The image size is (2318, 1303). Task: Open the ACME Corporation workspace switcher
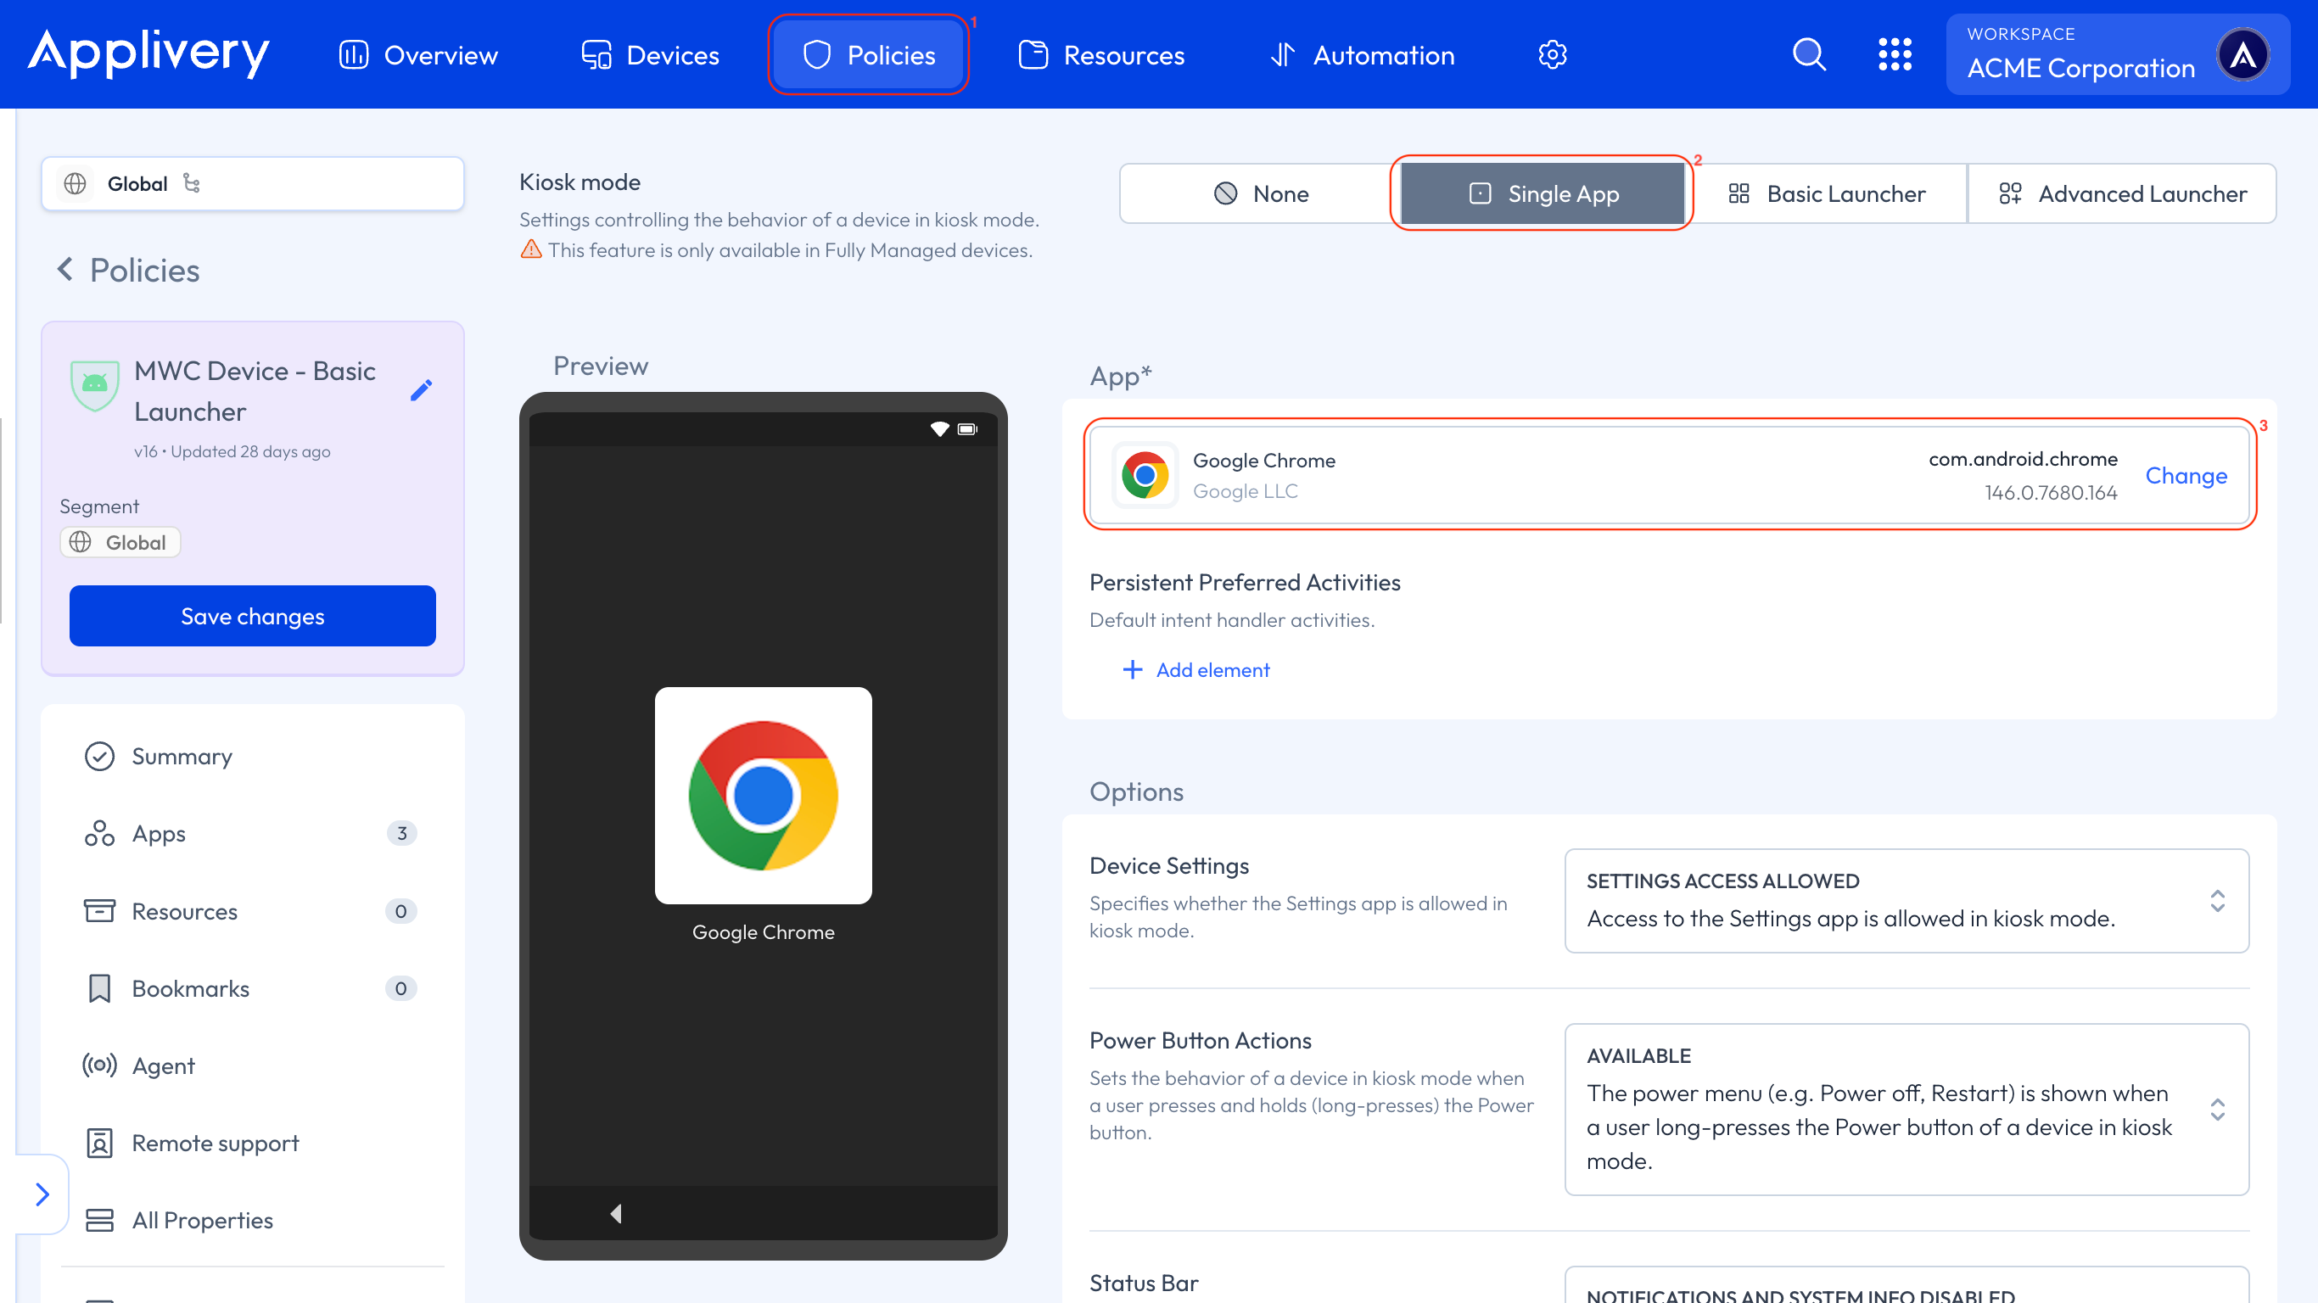2117,55
